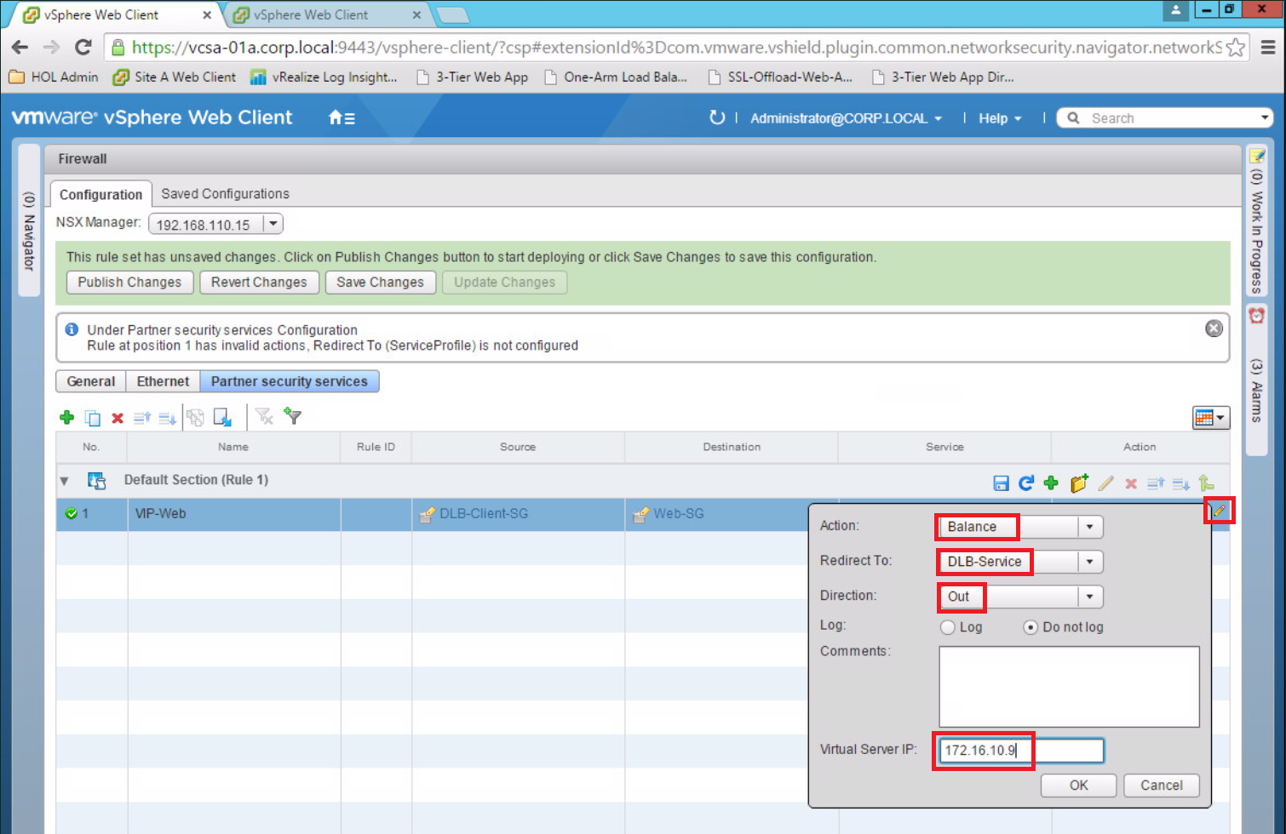Click the edit pencil on the VIP-Web Action cell
The height and width of the screenshot is (834, 1286).
[x=1219, y=511]
